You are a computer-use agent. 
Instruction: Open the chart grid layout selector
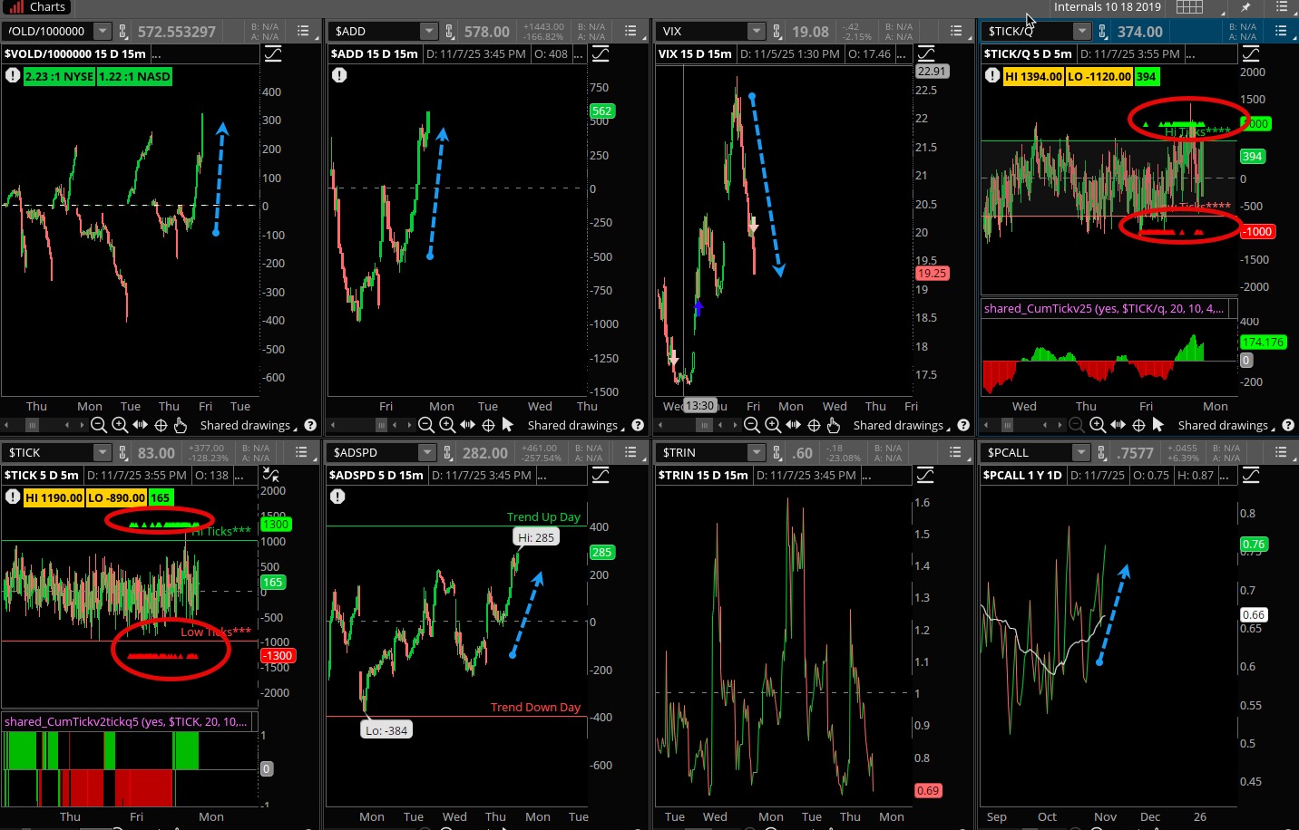(x=1189, y=7)
